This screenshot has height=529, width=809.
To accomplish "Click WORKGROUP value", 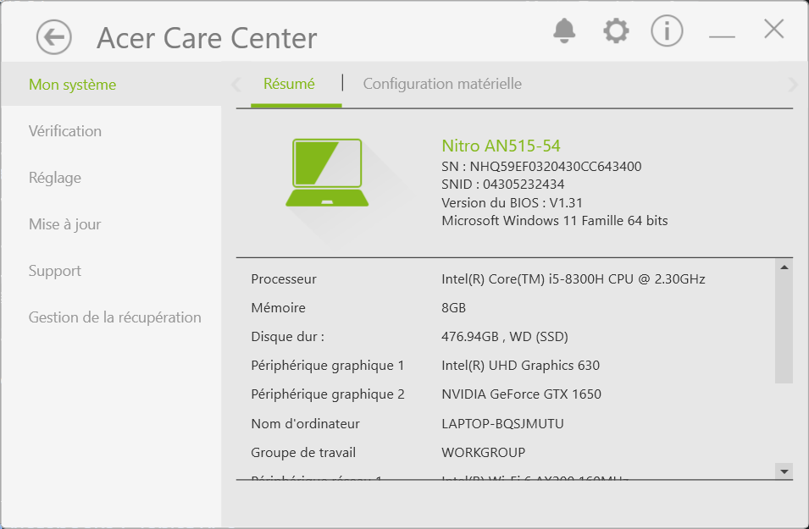I will (483, 453).
